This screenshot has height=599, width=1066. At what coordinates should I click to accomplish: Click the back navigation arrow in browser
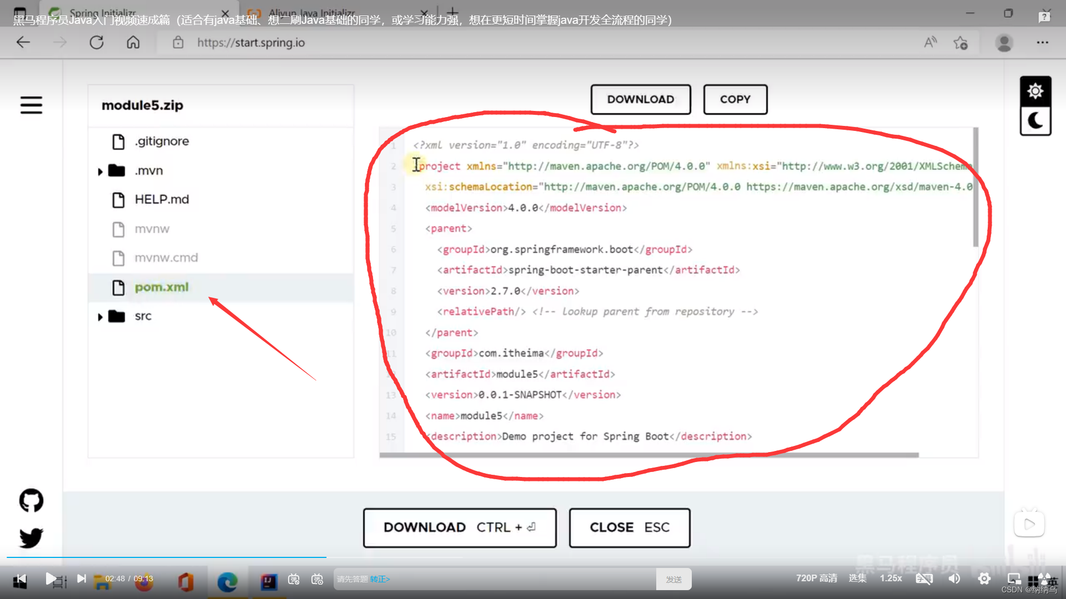24,42
